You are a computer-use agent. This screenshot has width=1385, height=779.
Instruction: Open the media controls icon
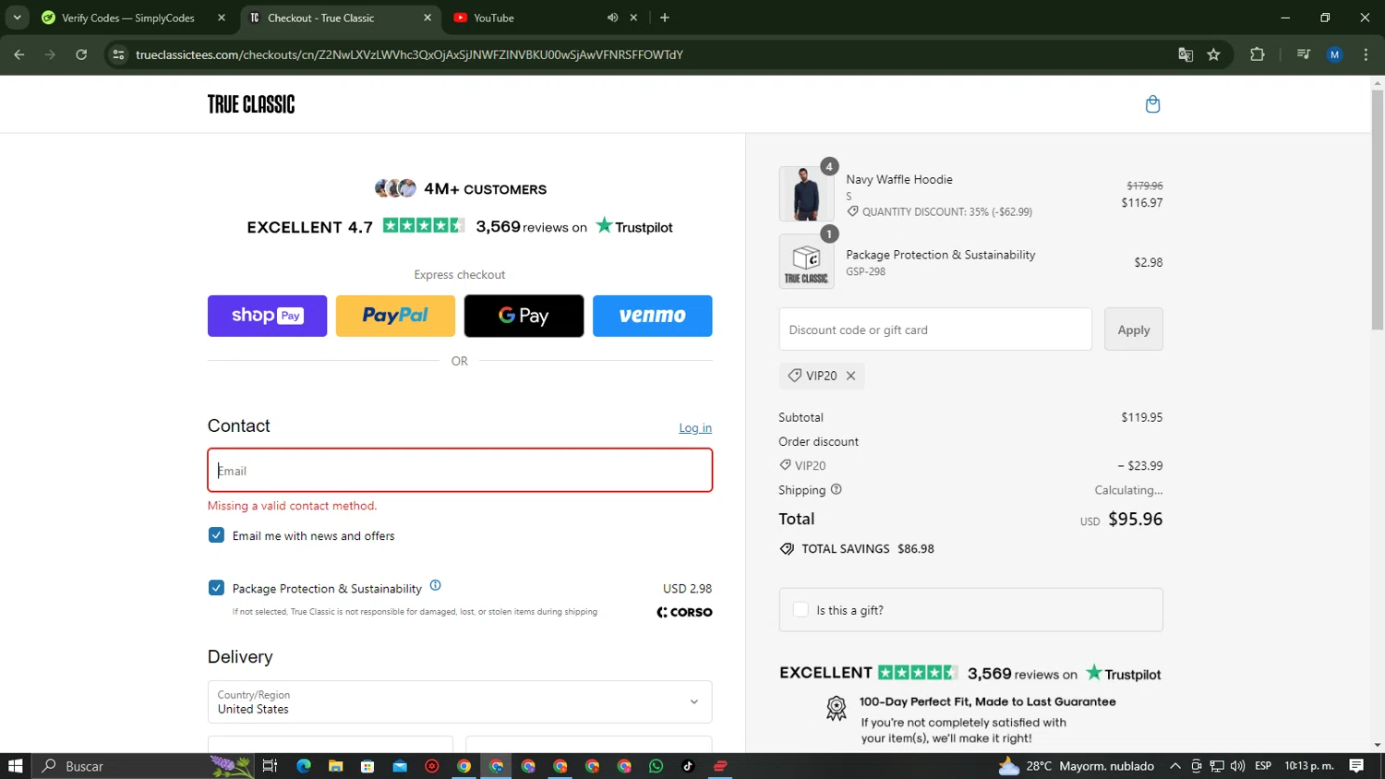[1304, 54]
